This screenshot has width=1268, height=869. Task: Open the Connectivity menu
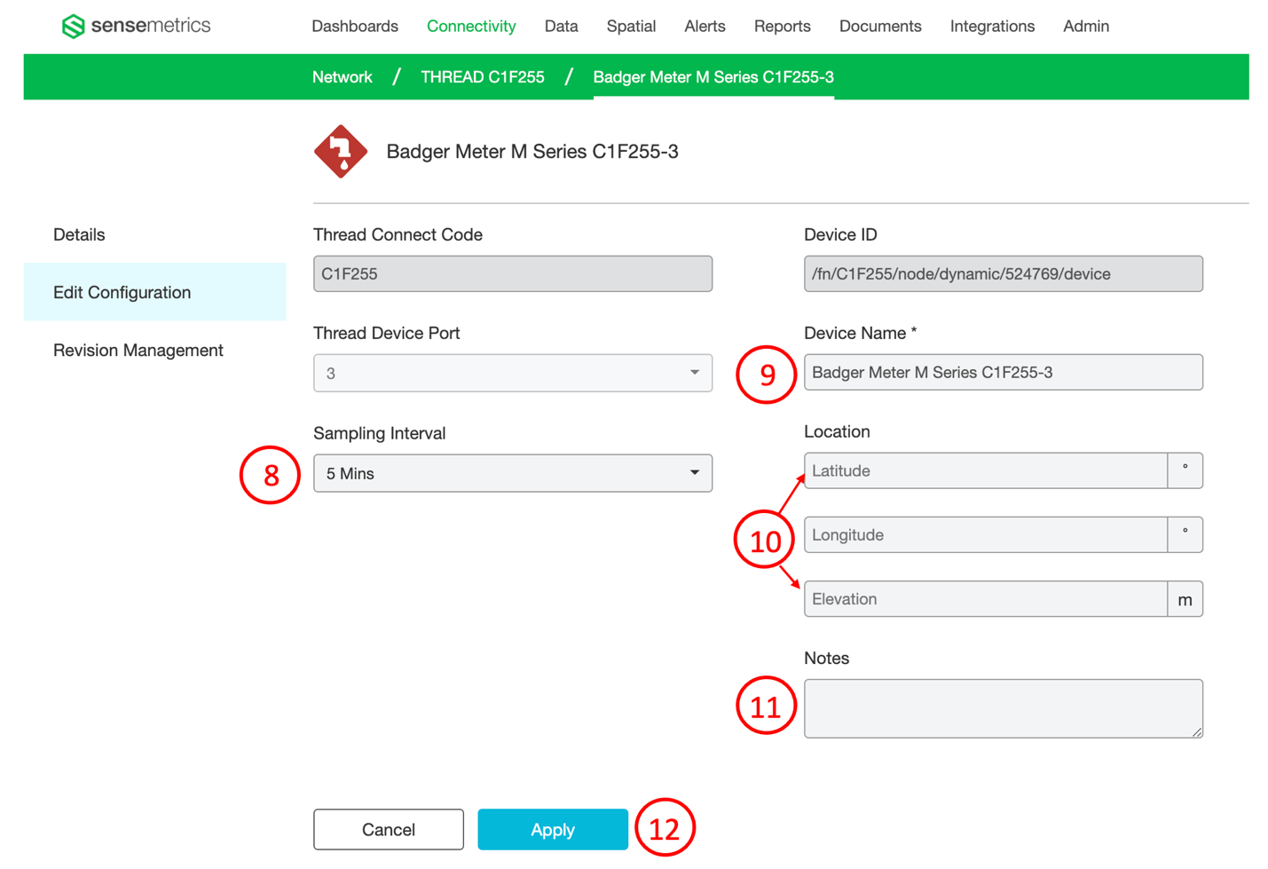click(x=471, y=27)
